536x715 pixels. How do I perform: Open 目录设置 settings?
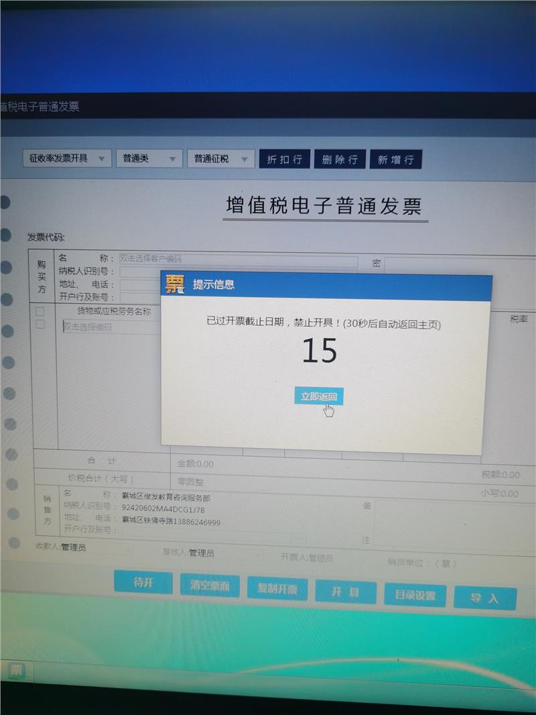415,595
